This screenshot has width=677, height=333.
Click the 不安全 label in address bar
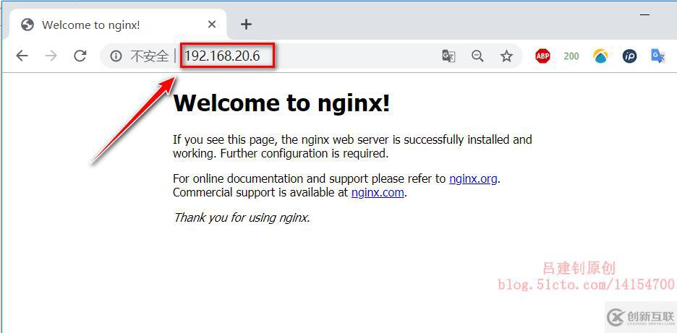pos(150,56)
